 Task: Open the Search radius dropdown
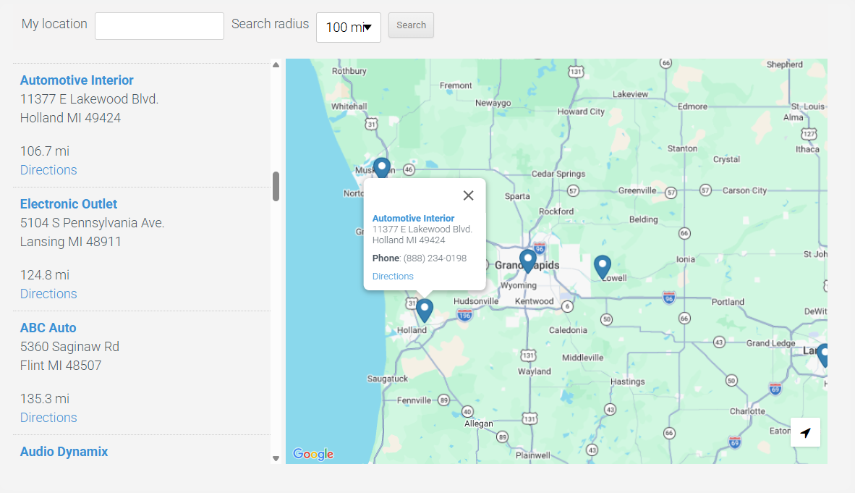pos(348,28)
